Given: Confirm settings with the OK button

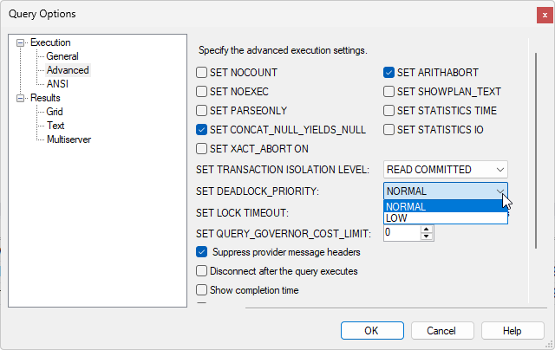Looking at the screenshot, I should (x=371, y=330).
